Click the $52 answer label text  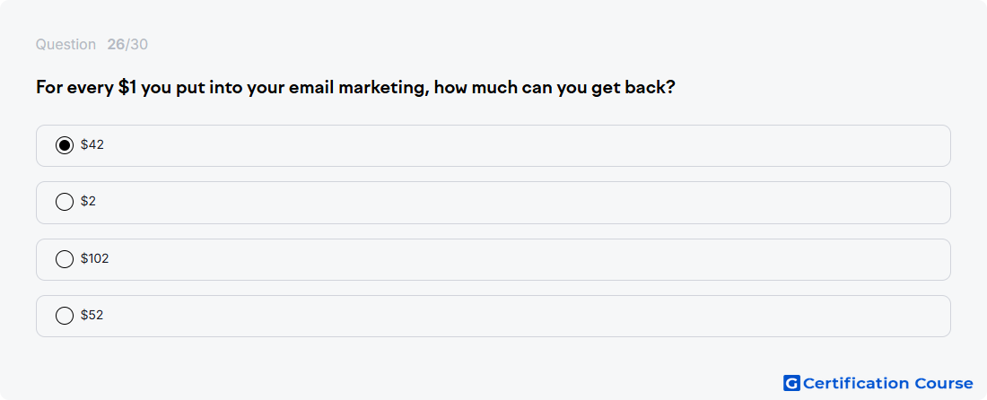[92, 315]
